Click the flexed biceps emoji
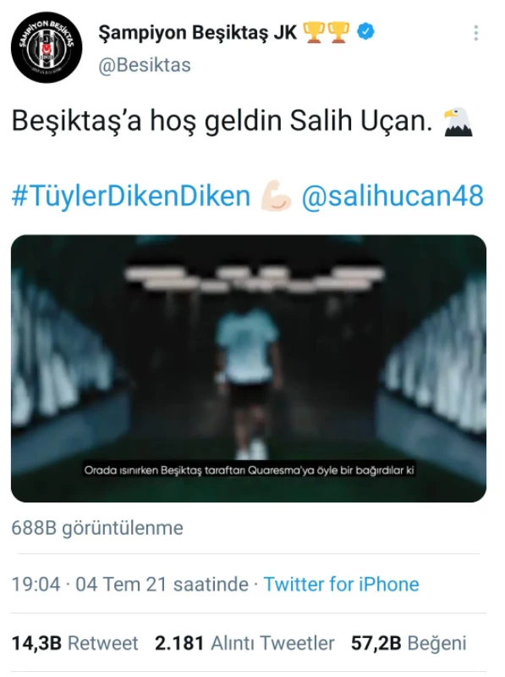The width and height of the screenshot is (505, 677). (276, 197)
